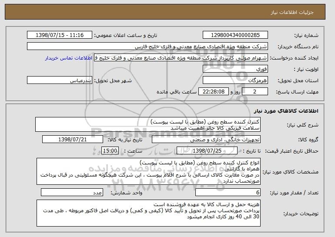Click the تاریخ نیاز به کالا label

click(x=125, y=140)
